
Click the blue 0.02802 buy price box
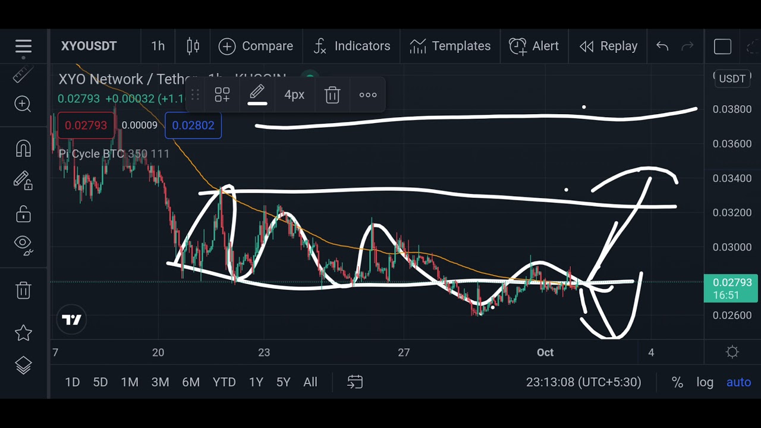(x=193, y=125)
